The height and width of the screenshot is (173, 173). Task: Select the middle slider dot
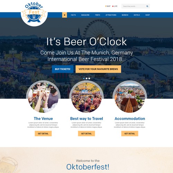point(86,79)
